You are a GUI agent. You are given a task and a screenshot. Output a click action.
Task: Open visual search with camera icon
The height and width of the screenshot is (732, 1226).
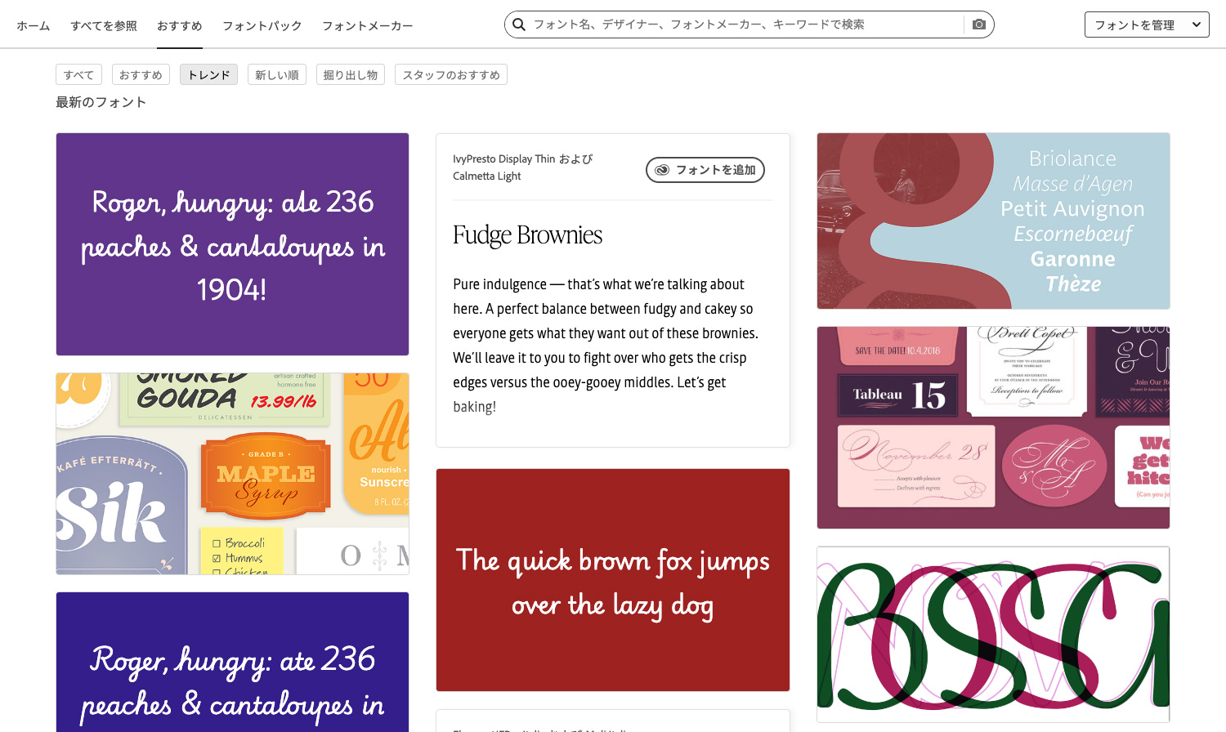point(979,25)
